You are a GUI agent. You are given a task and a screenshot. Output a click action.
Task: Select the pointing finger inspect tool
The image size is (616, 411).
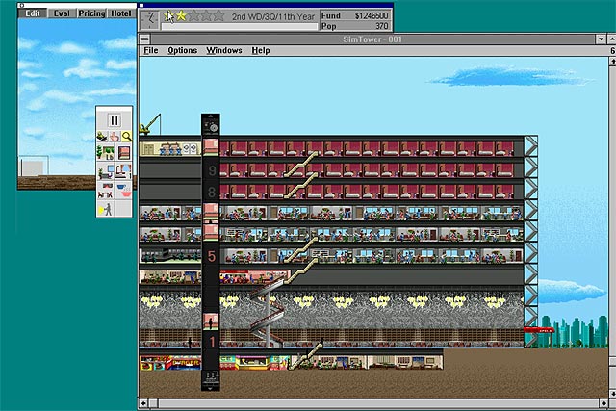(115, 137)
